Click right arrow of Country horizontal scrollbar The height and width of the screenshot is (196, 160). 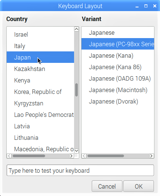(71, 156)
